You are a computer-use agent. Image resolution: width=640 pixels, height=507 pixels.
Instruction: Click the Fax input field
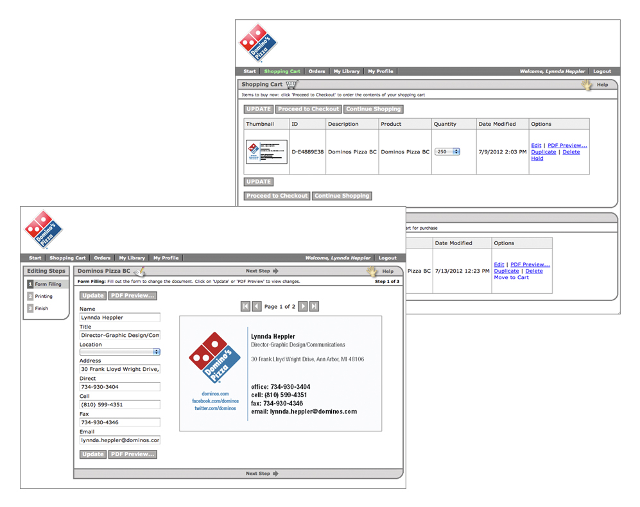click(x=119, y=422)
